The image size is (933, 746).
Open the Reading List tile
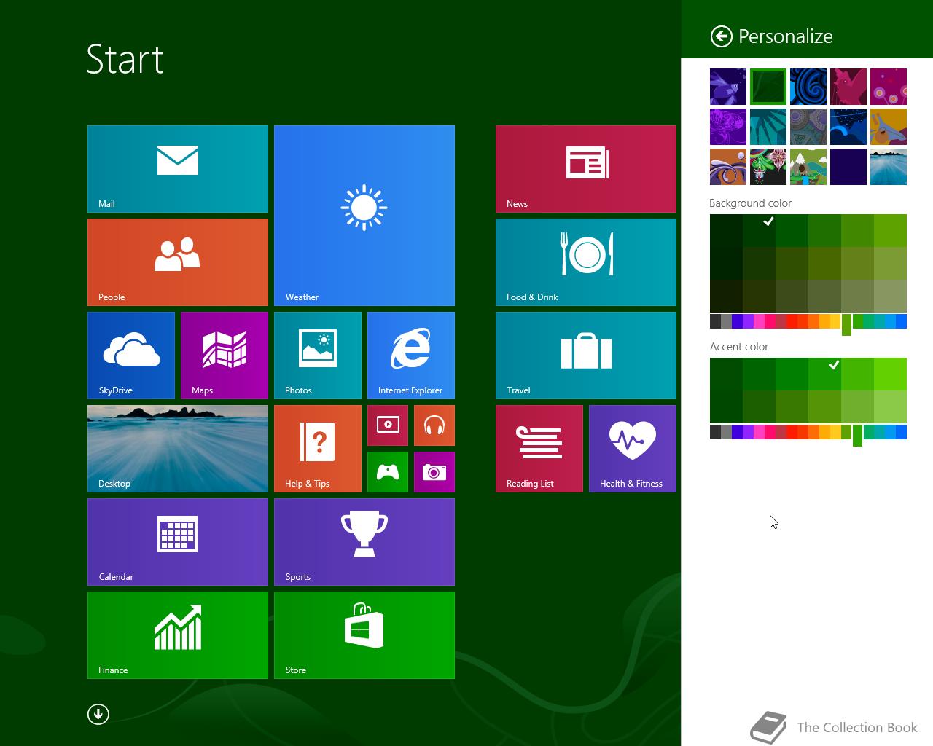[x=539, y=449]
